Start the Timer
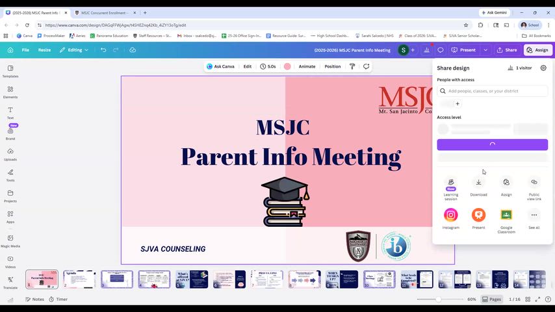The height and width of the screenshot is (312, 555). (x=58, y=299)
